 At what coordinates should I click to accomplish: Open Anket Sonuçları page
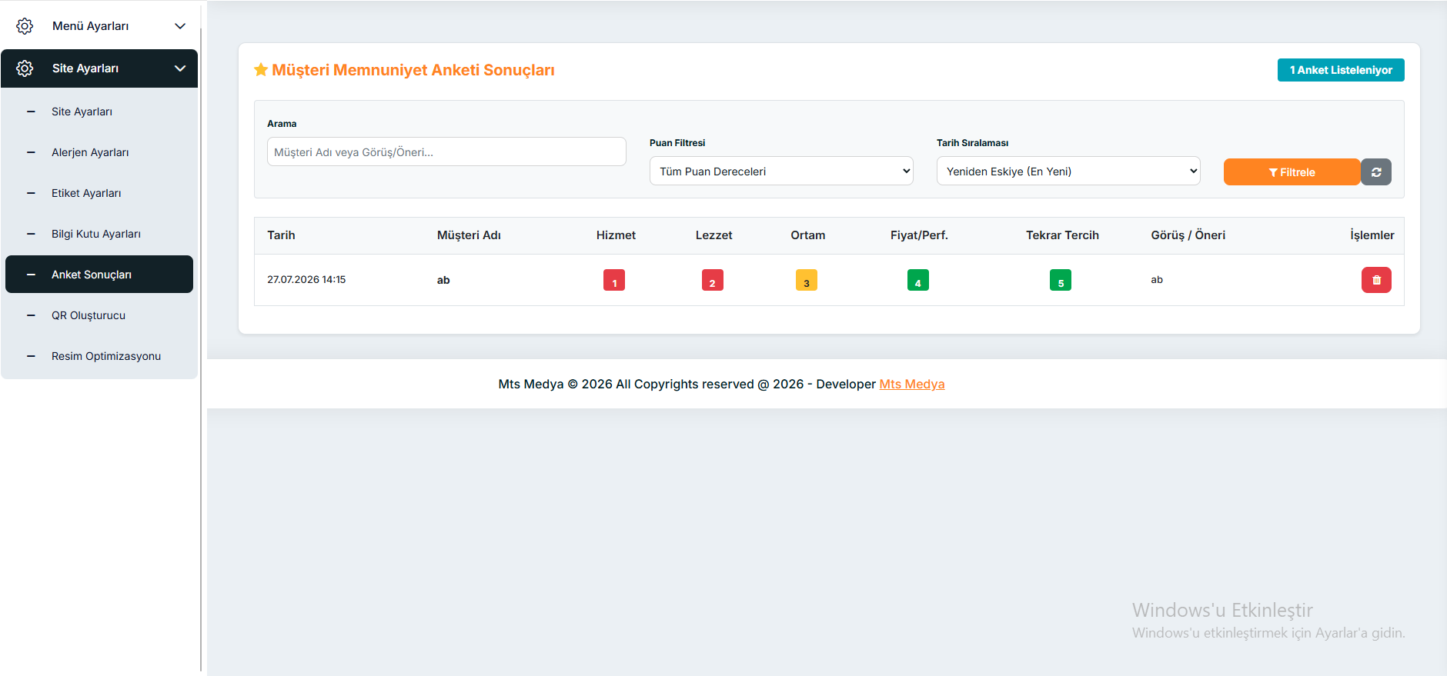point(99,275)
